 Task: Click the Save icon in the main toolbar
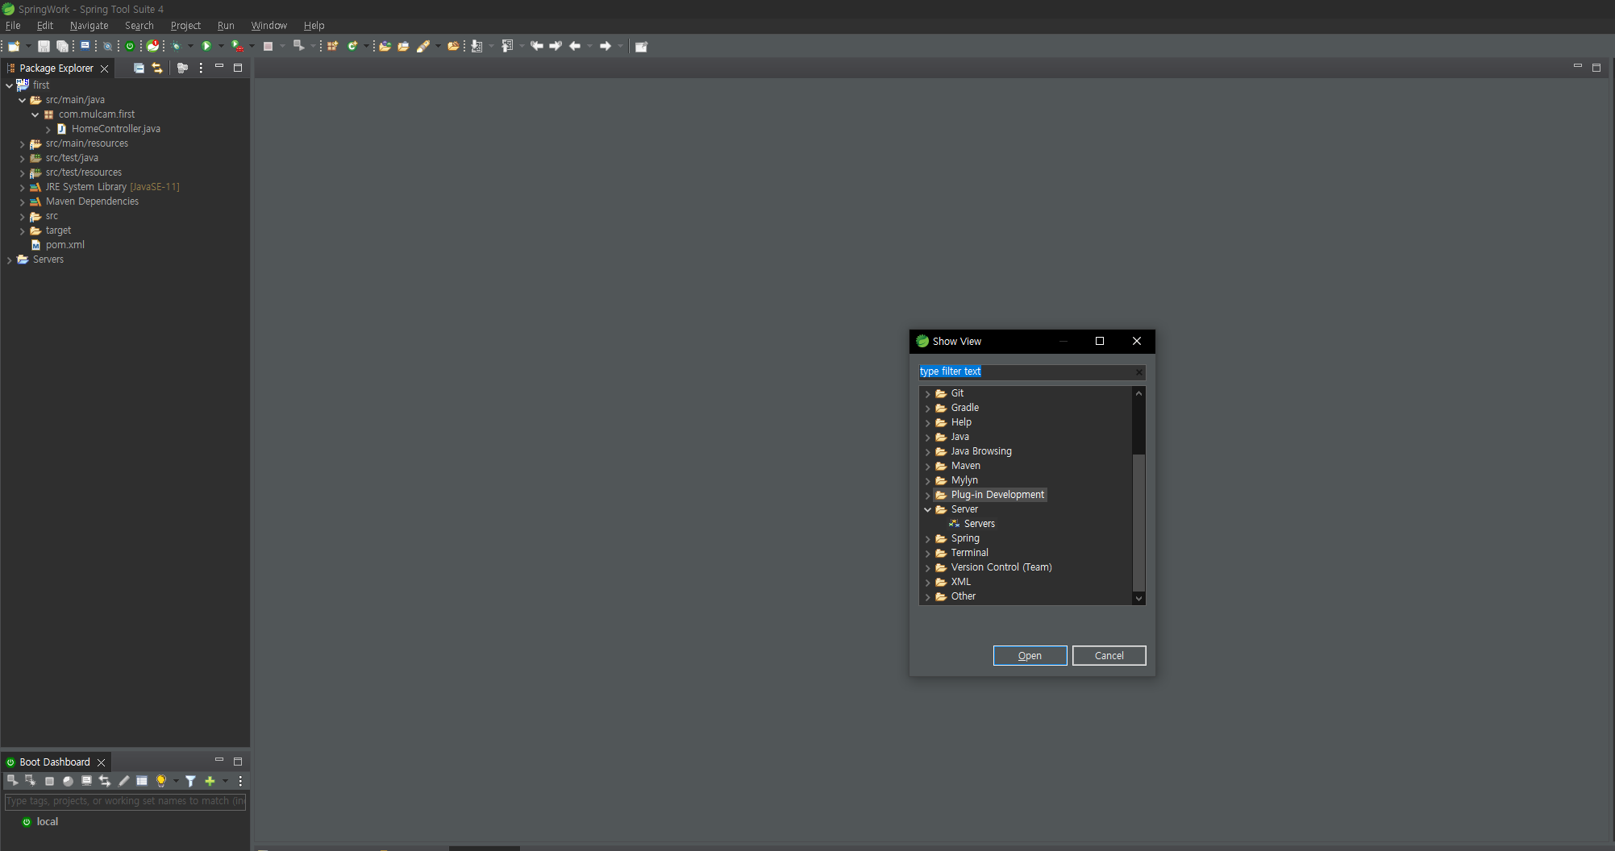click(44, 46)
